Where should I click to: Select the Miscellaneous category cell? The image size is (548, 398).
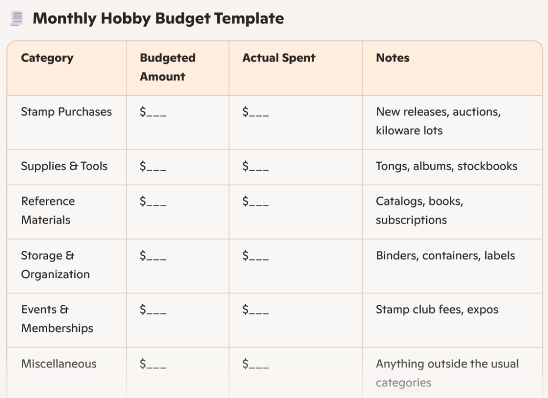pyautogui.click(x=59, y=364)
